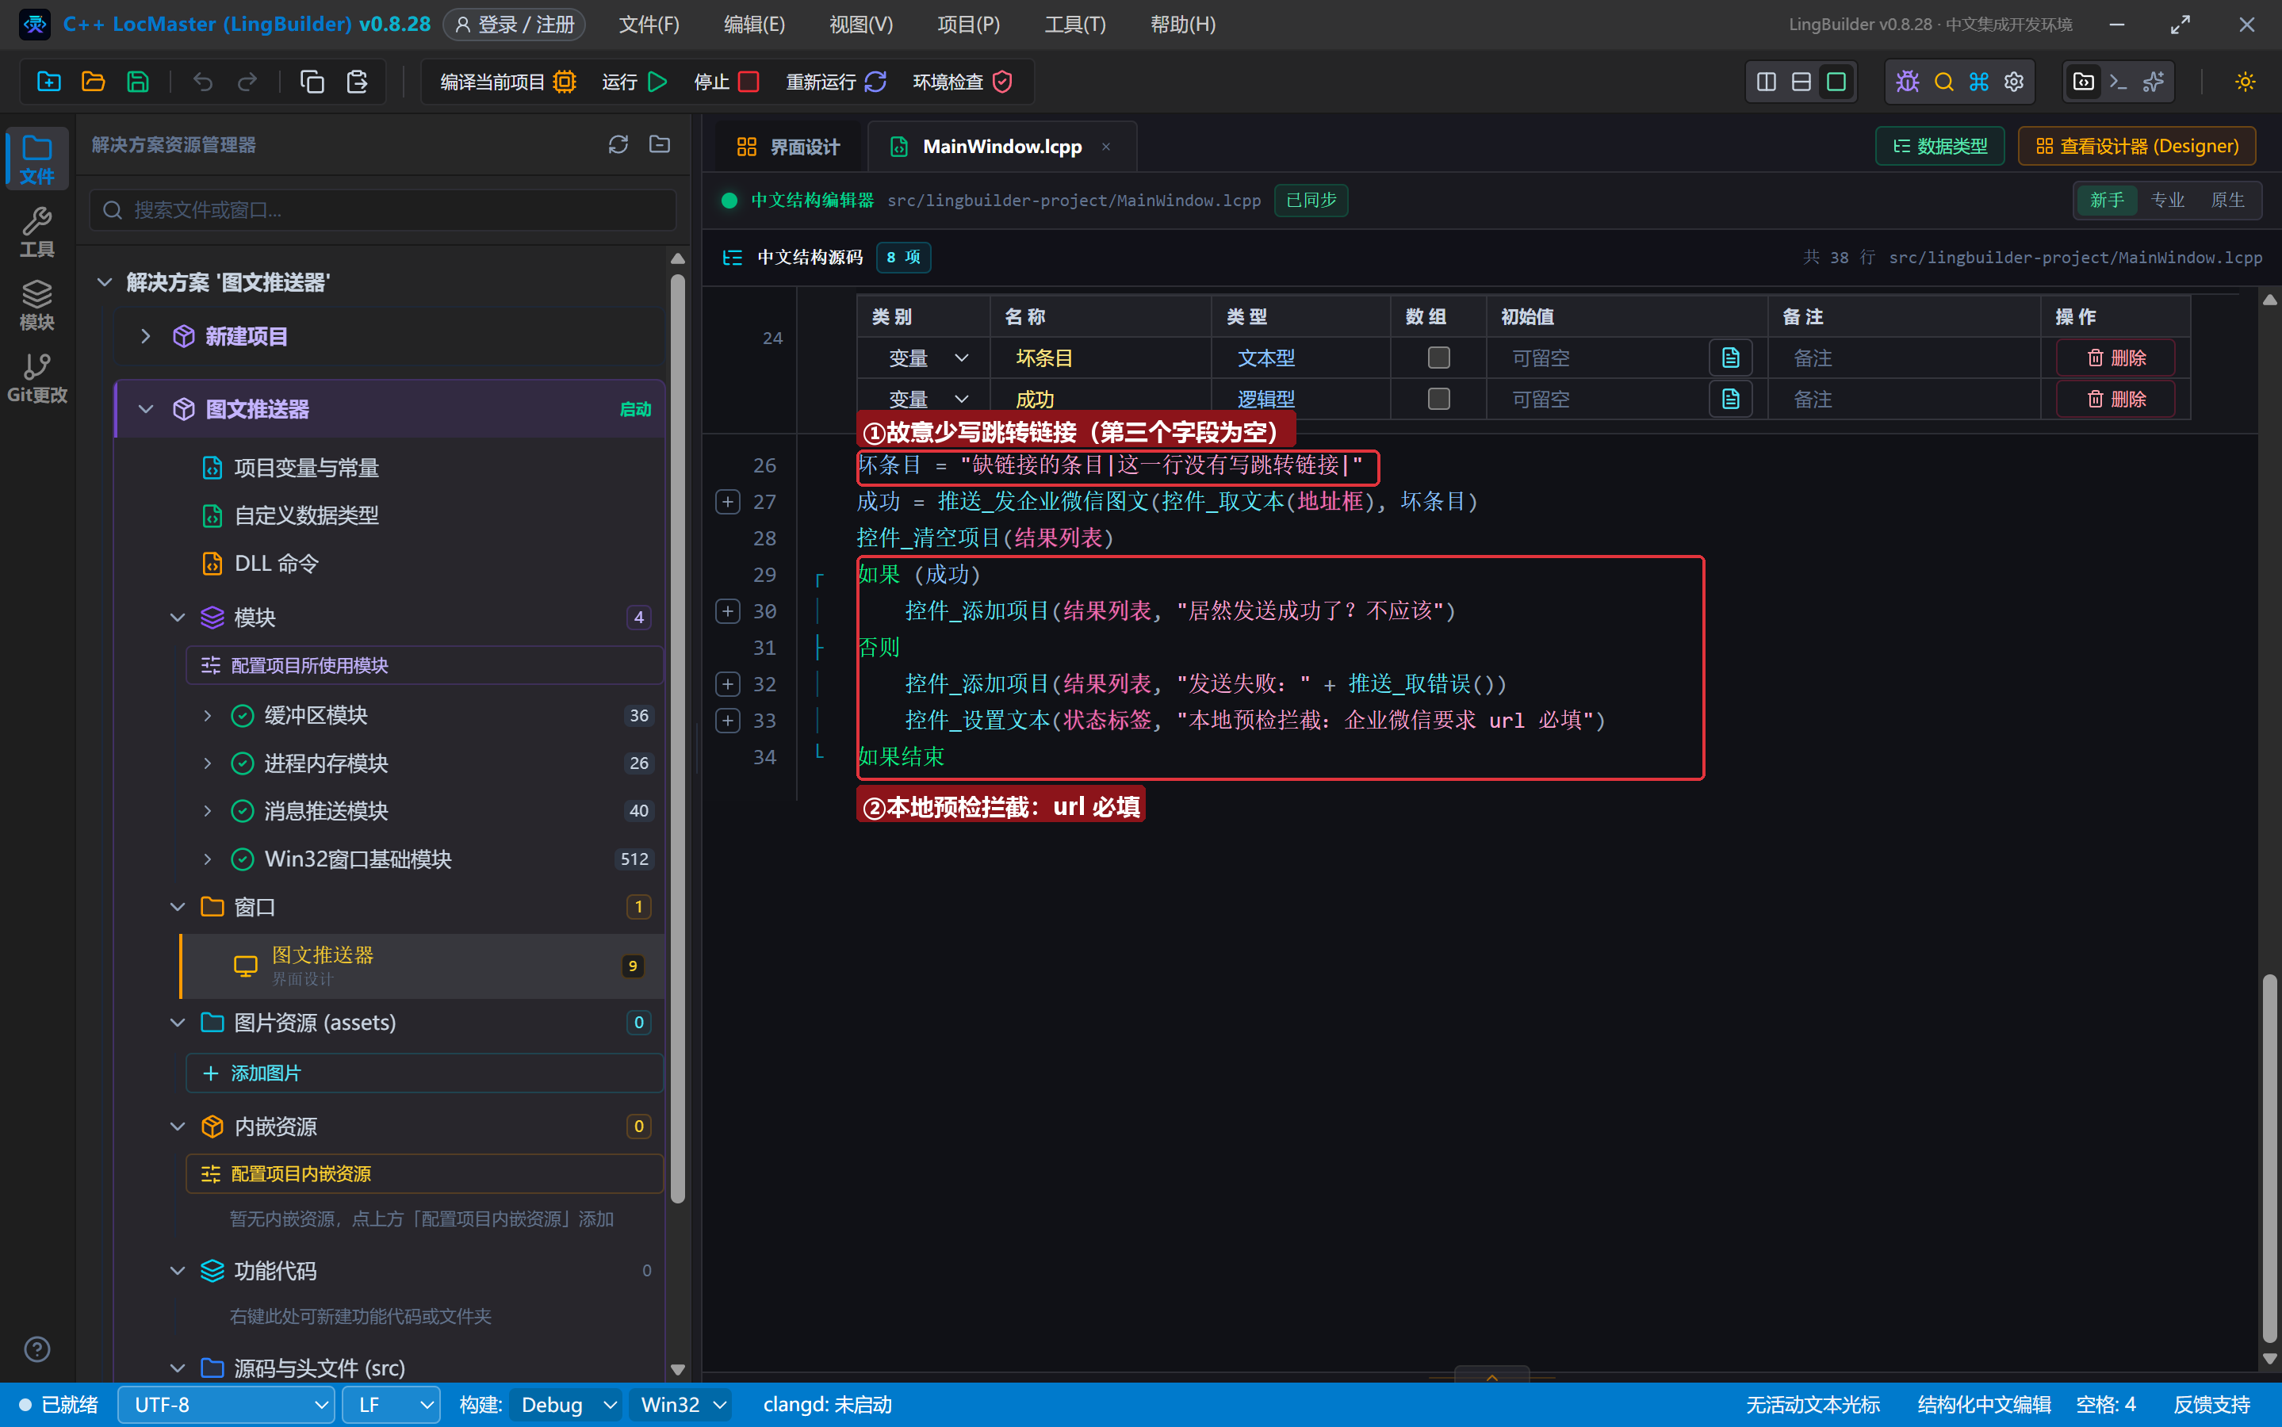Delete the 坏条目 variable row
The image size is (2282, 1427).
click(2116, 358)
